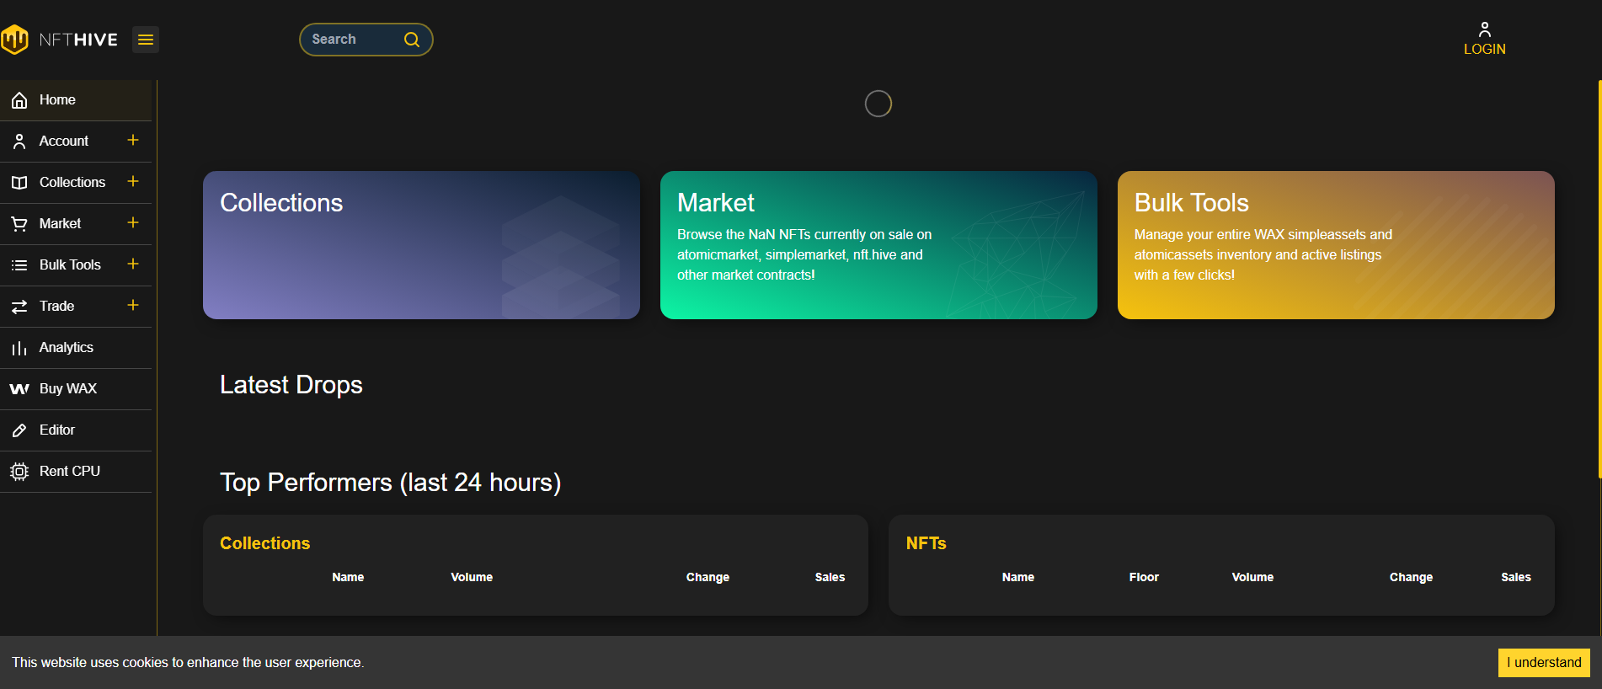Click the Analytics bars icon

[19, 348]
